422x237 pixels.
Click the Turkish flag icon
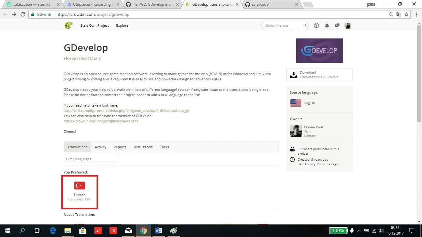tap(79, 186)
